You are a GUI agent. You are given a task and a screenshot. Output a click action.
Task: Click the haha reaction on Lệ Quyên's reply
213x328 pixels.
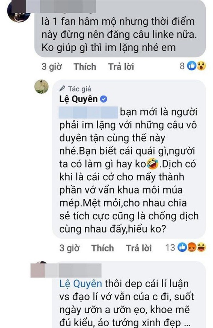click(201, 248)
